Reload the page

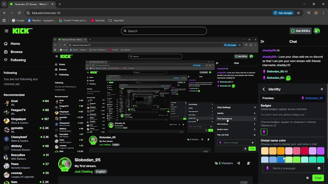tap(19, 13)
